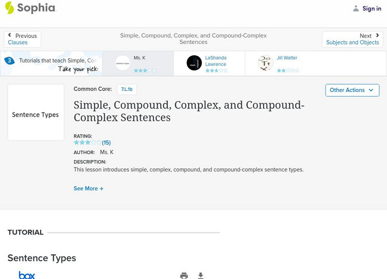This screenshot has width=387, height=279.
Task: Select Ms. K's tutorial tab
Action: tap(137, 63)
